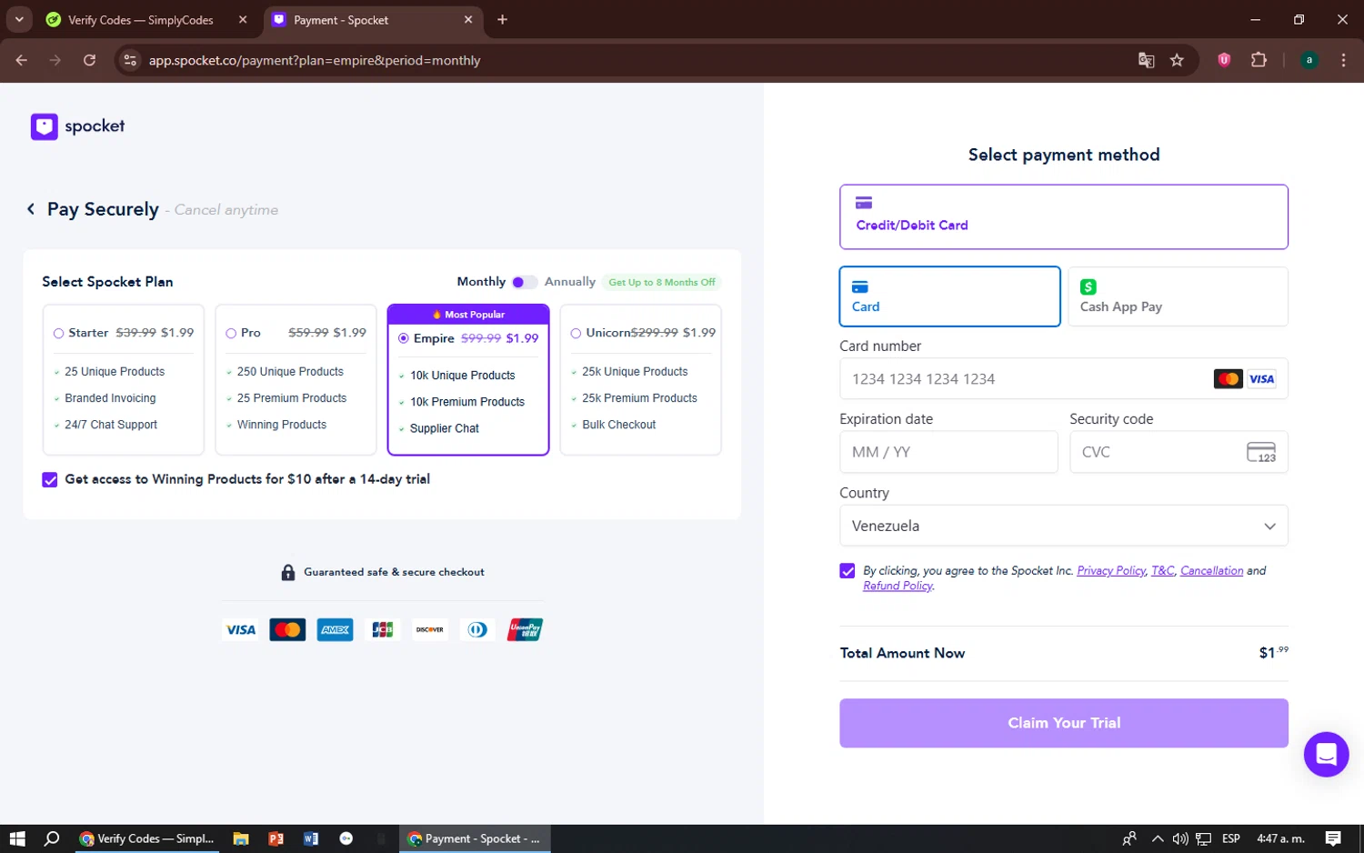This screenshot has width=1364, height=853.
Task: Open the Refund Policy link
Action: 898,586
